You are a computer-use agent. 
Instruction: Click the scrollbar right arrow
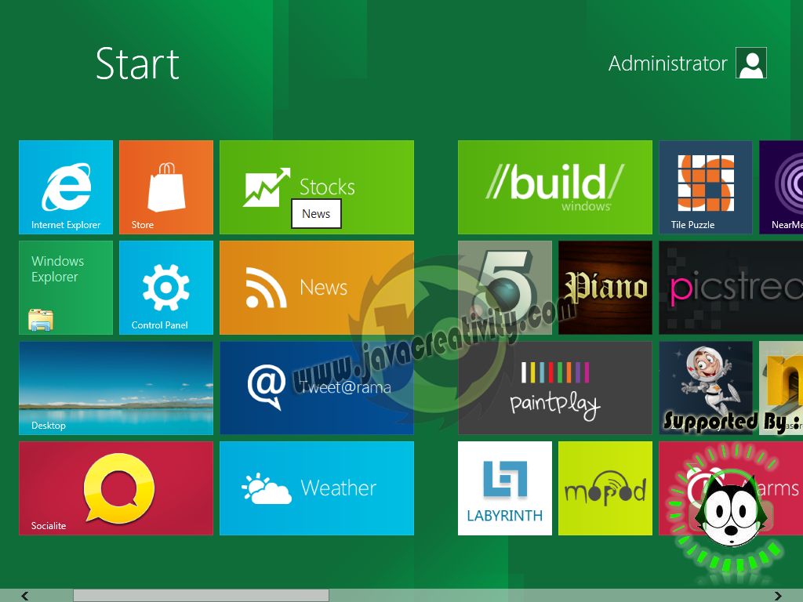tap(779, 596)
